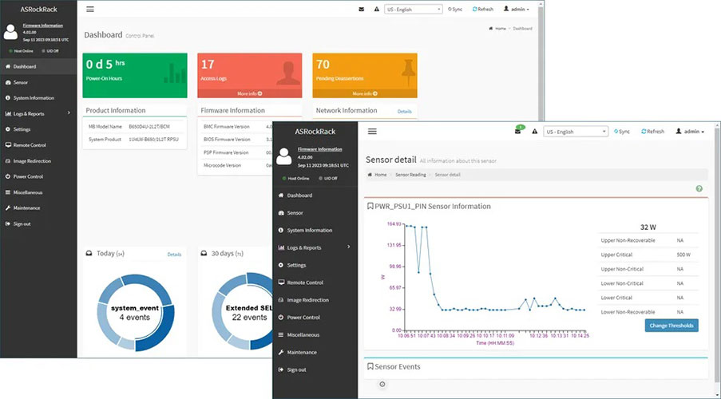This screenshot has width=721, height=399.
Task: Open Image Redirection in the Sensor detail sidebar
Action: point(307,300)
